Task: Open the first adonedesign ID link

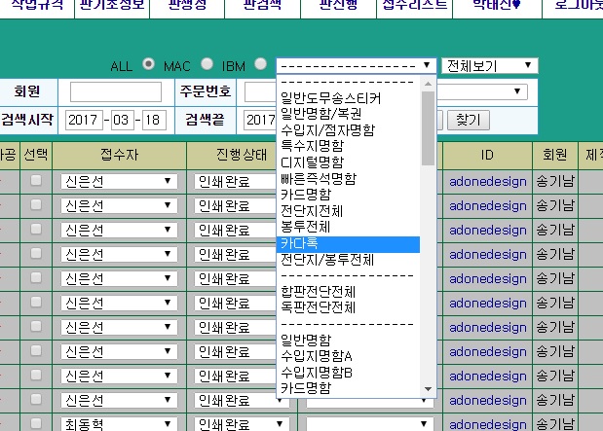Action: (x=488, y=181)
